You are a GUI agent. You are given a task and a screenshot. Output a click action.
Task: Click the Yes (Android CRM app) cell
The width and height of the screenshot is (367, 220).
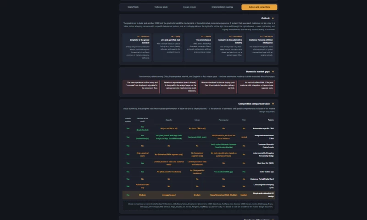[x=223, y=172]
